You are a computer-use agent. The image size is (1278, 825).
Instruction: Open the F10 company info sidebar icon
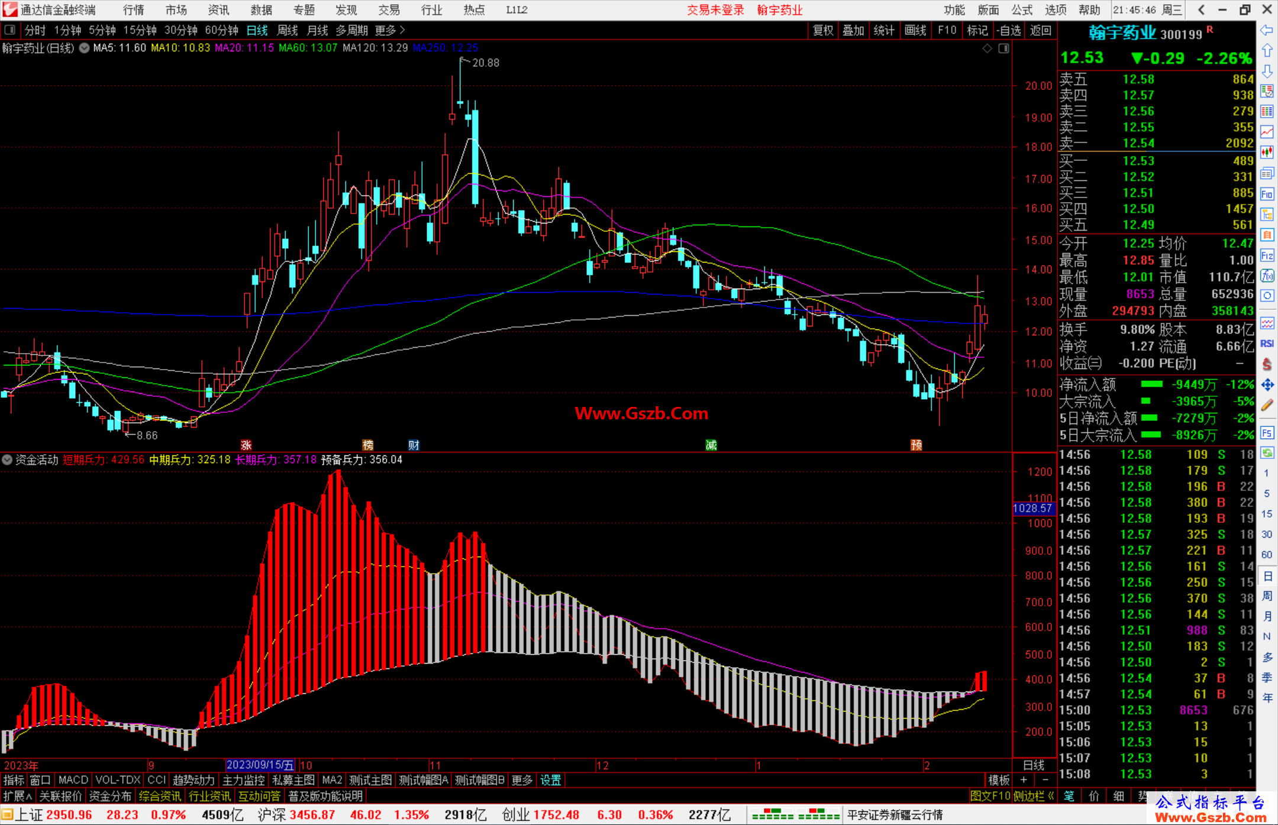(1267, 194)
